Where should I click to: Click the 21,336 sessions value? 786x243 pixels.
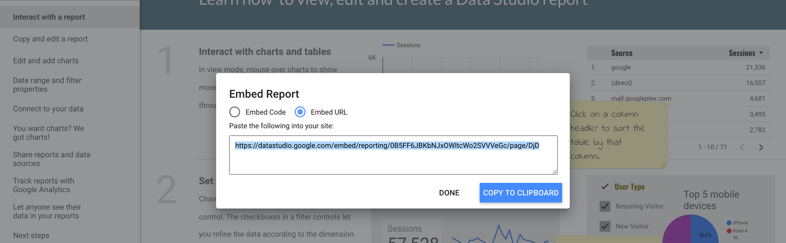click(x=755, y=67)
